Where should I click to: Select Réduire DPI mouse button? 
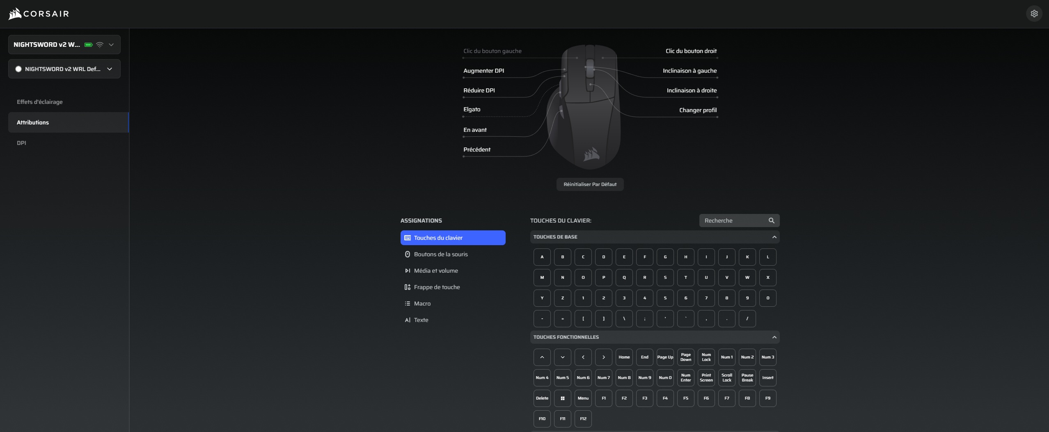[479, 90]
